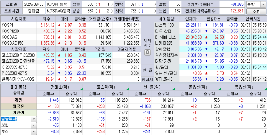The image size is (267, 135).
Task: Select the 니케이225 row
Action: click(210, 43)
